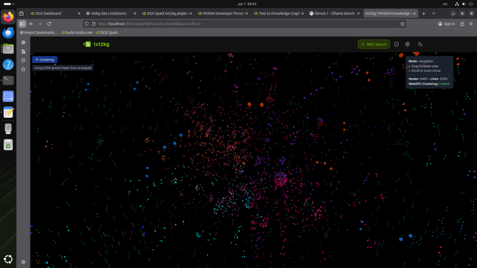This screenshot has height=268, width=477.
Task: Click the Firefox sidebar AI chatbot icon
Action: 23,42
